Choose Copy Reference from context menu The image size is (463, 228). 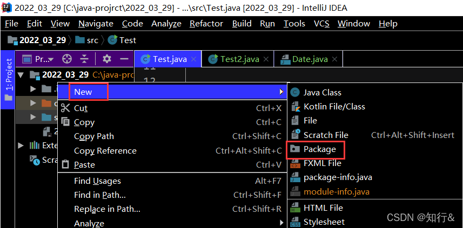[x=172, y=150]
